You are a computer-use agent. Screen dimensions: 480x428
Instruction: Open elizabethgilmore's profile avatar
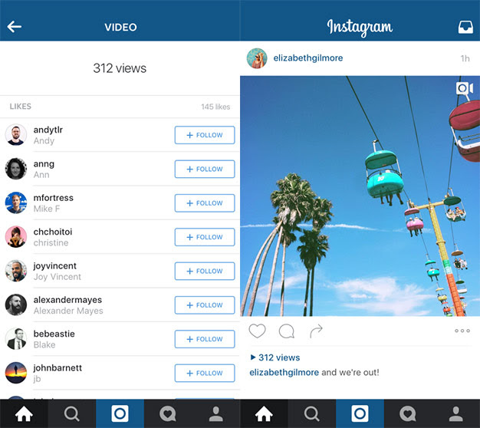point(257,58)
